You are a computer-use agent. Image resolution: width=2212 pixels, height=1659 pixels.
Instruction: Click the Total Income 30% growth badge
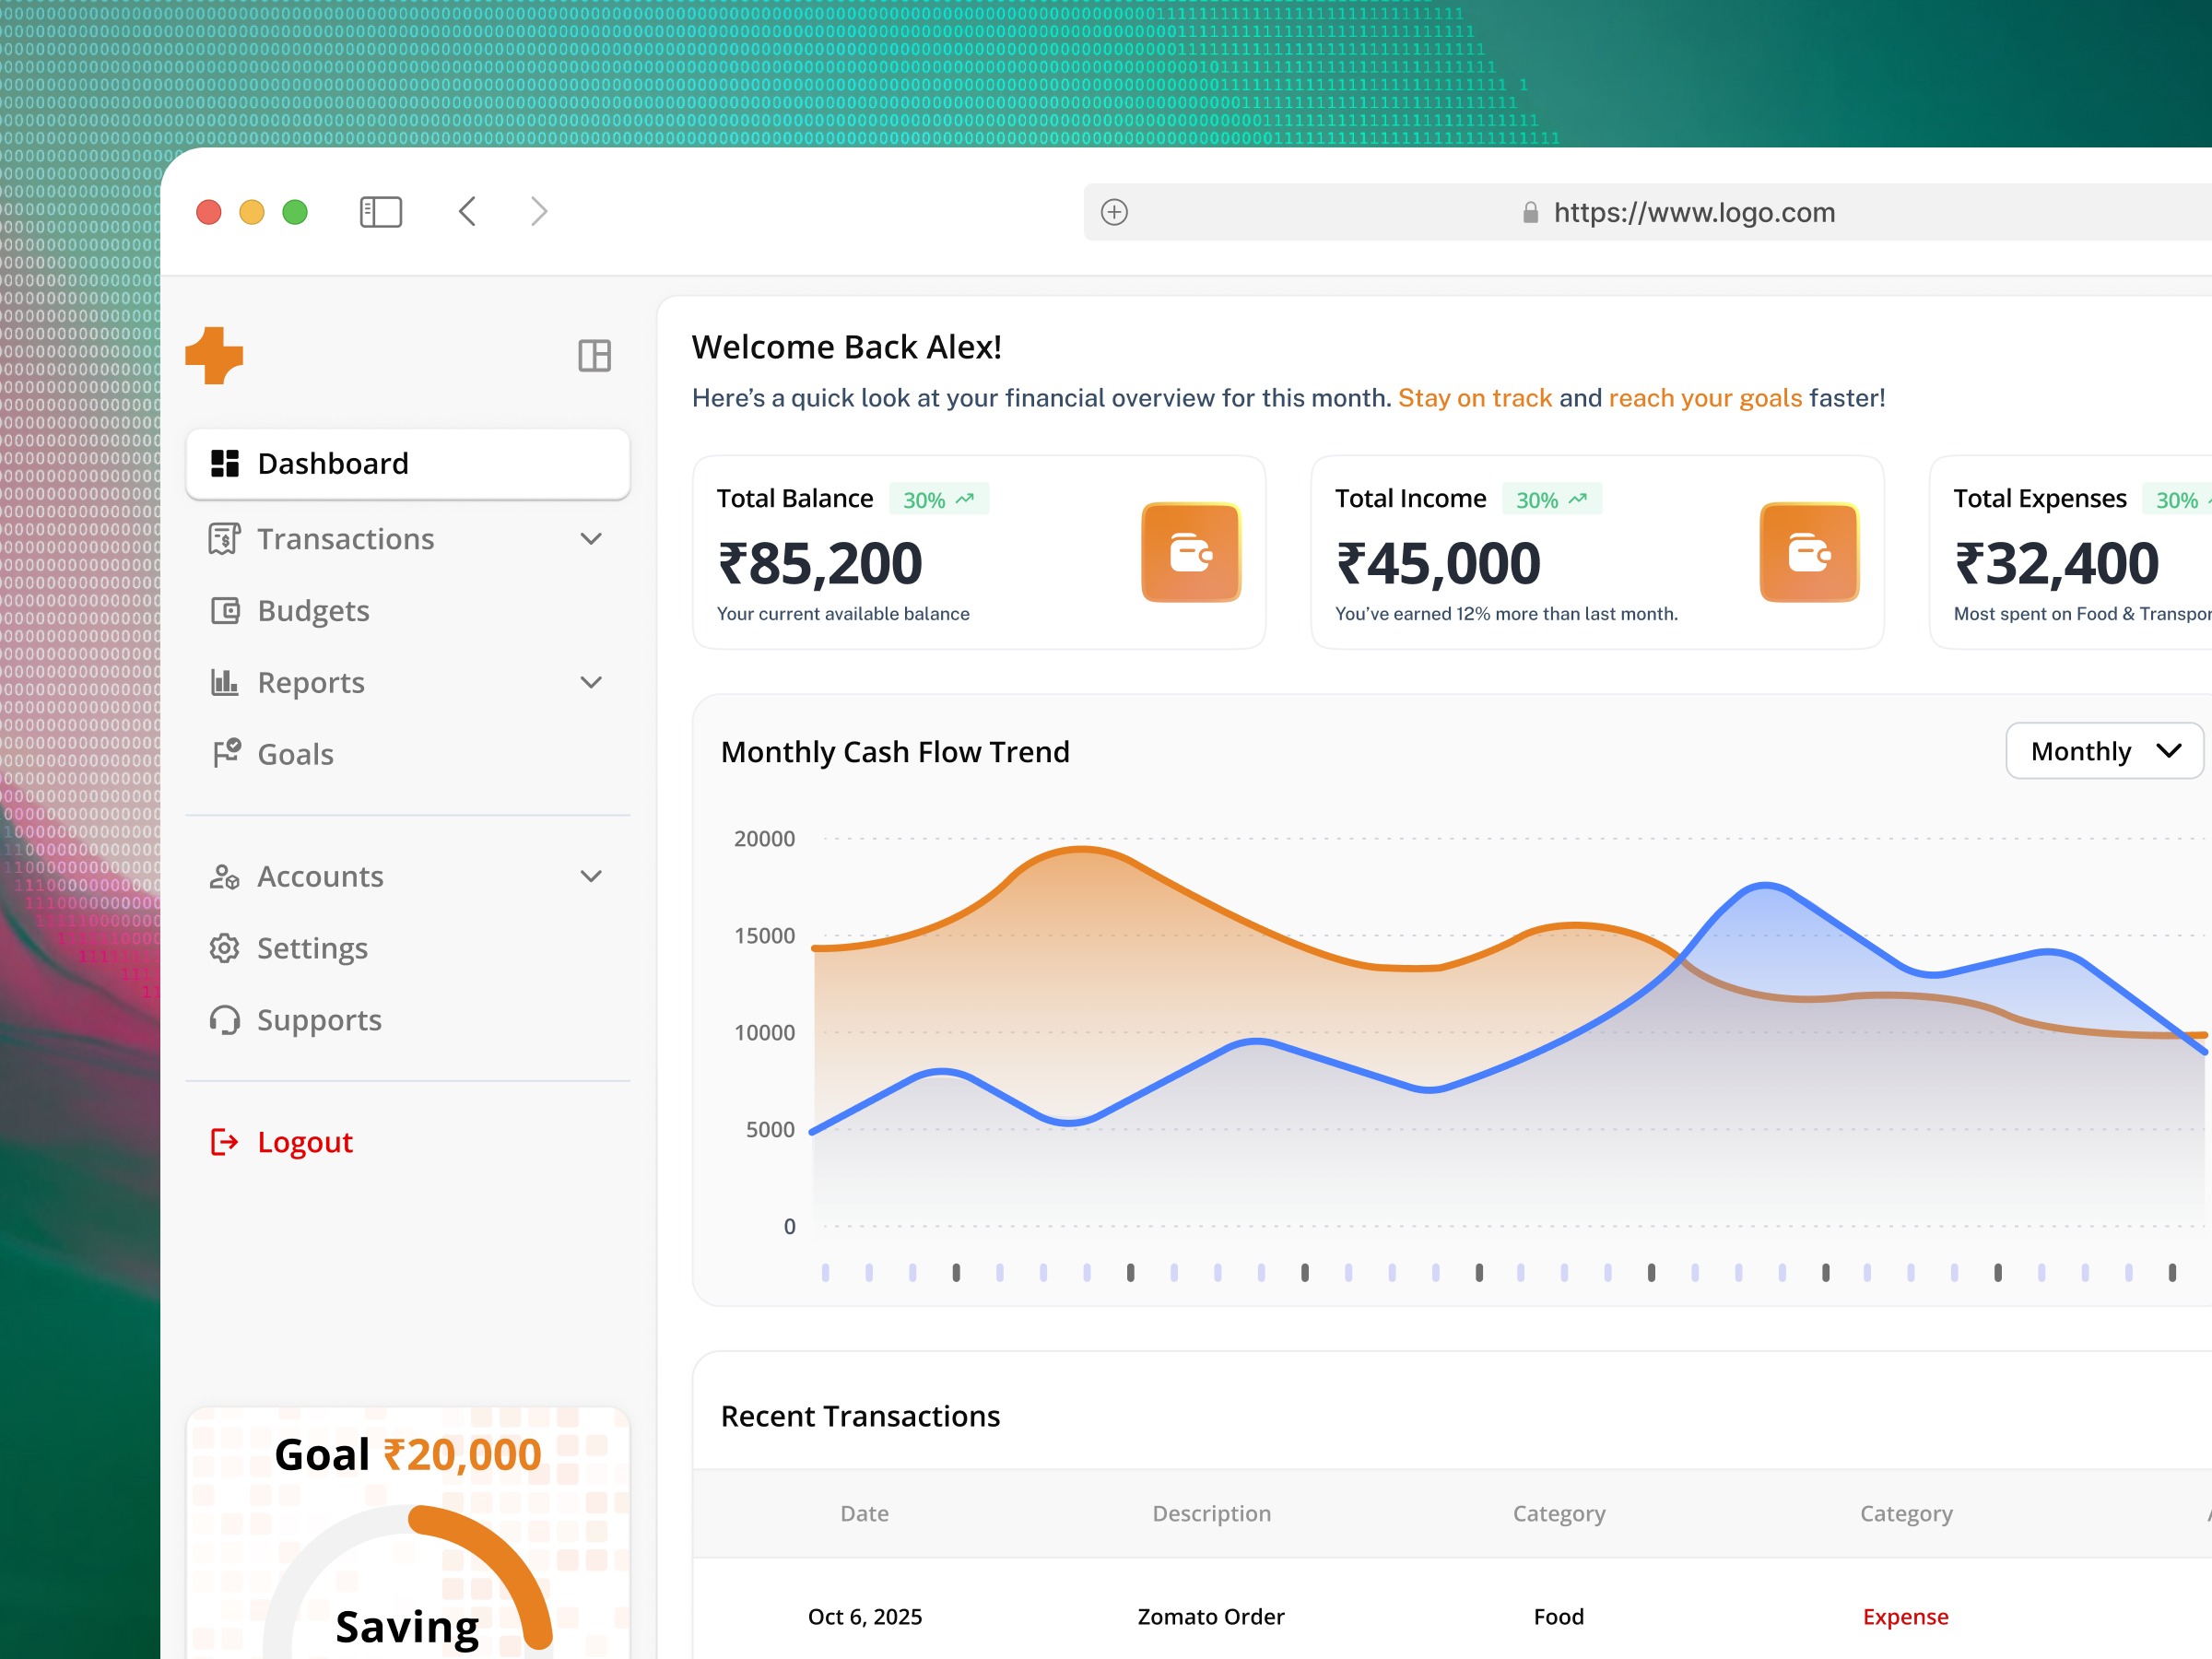point(1552,499)
